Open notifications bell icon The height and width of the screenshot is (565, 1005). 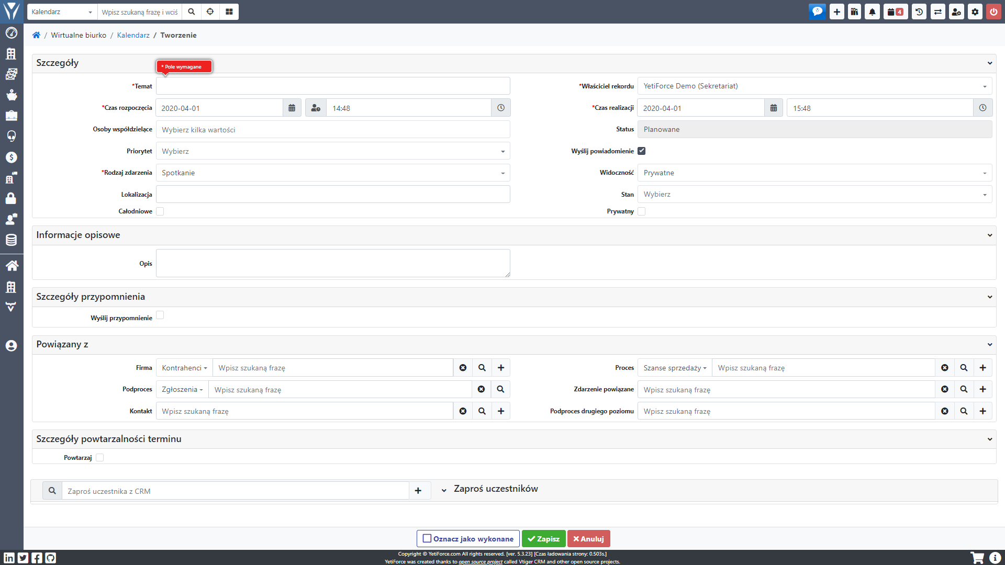(872, 12)
